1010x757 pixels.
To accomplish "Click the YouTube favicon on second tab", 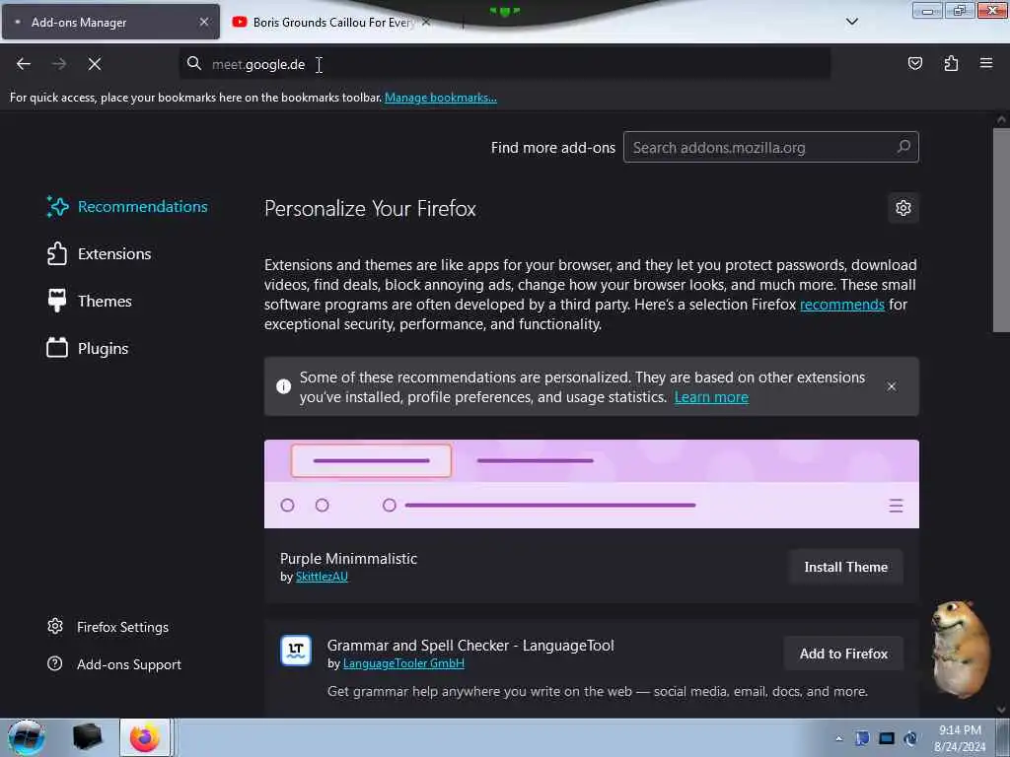I will pyautogui.click(x=240, y=22).
